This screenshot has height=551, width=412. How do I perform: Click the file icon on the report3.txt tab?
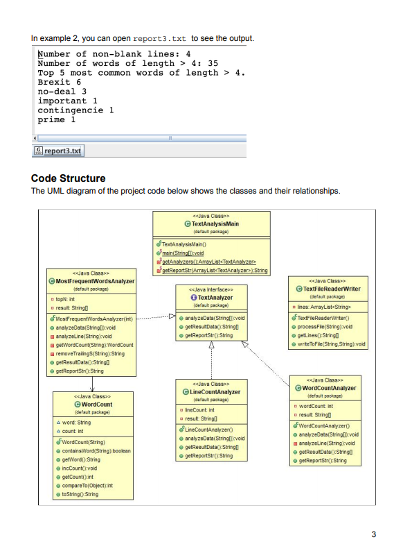(38, 151)
